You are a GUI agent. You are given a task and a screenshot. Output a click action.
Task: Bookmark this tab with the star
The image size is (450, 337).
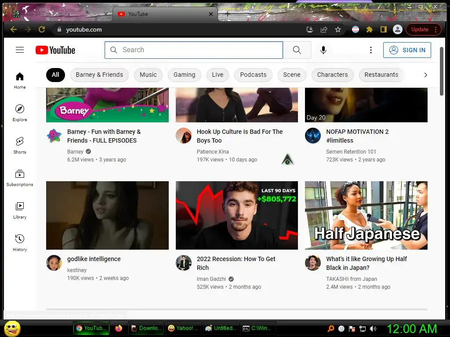coord(338,29)
